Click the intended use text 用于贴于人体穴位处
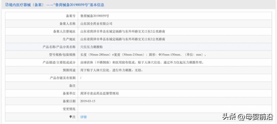This screenshot has width=277, height=124. click(112, 70)
